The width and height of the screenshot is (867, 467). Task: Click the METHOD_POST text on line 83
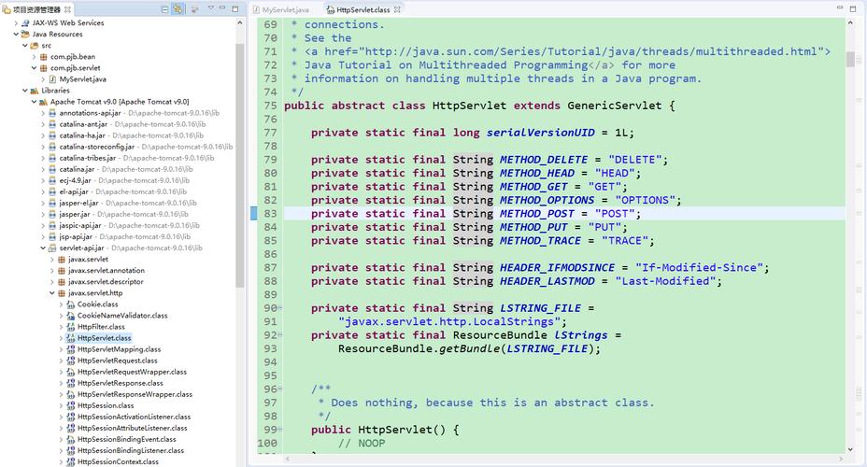537,214
